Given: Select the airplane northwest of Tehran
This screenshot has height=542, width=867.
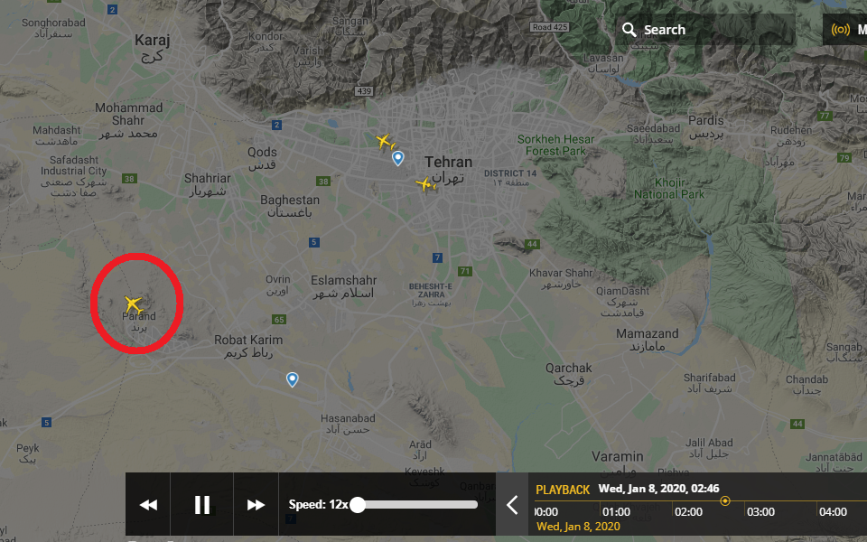Looking at the screenshot, I should click(x=385, y=142).
